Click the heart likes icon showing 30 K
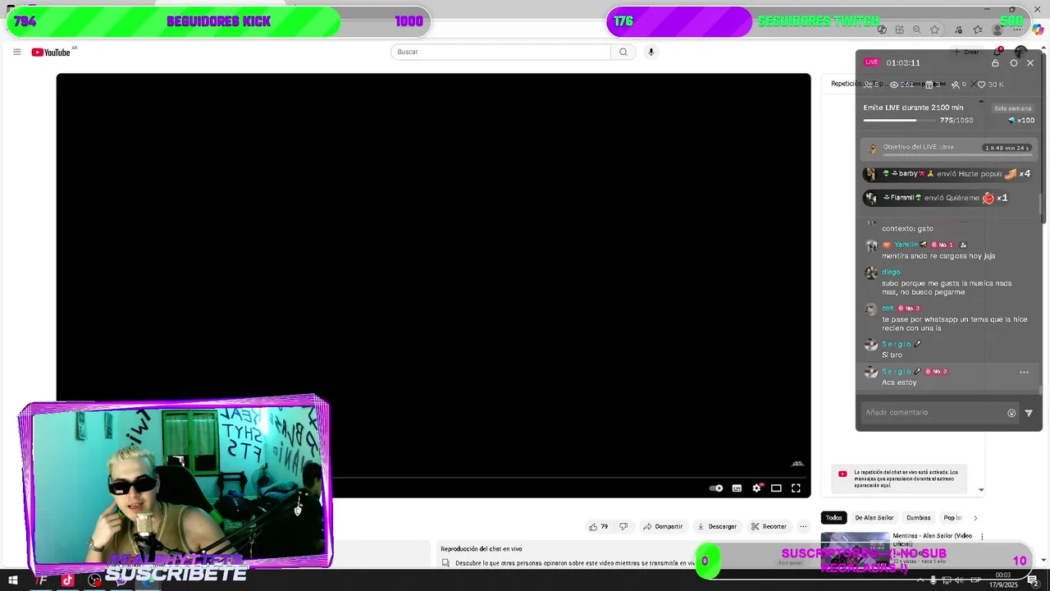Screen dimensions: 1050x591 [x=981, y=85]
